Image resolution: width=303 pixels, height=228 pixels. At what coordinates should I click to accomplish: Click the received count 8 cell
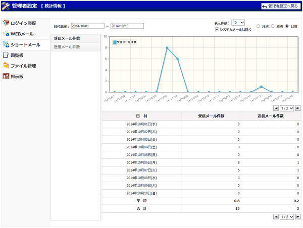(x=211, y=162)
